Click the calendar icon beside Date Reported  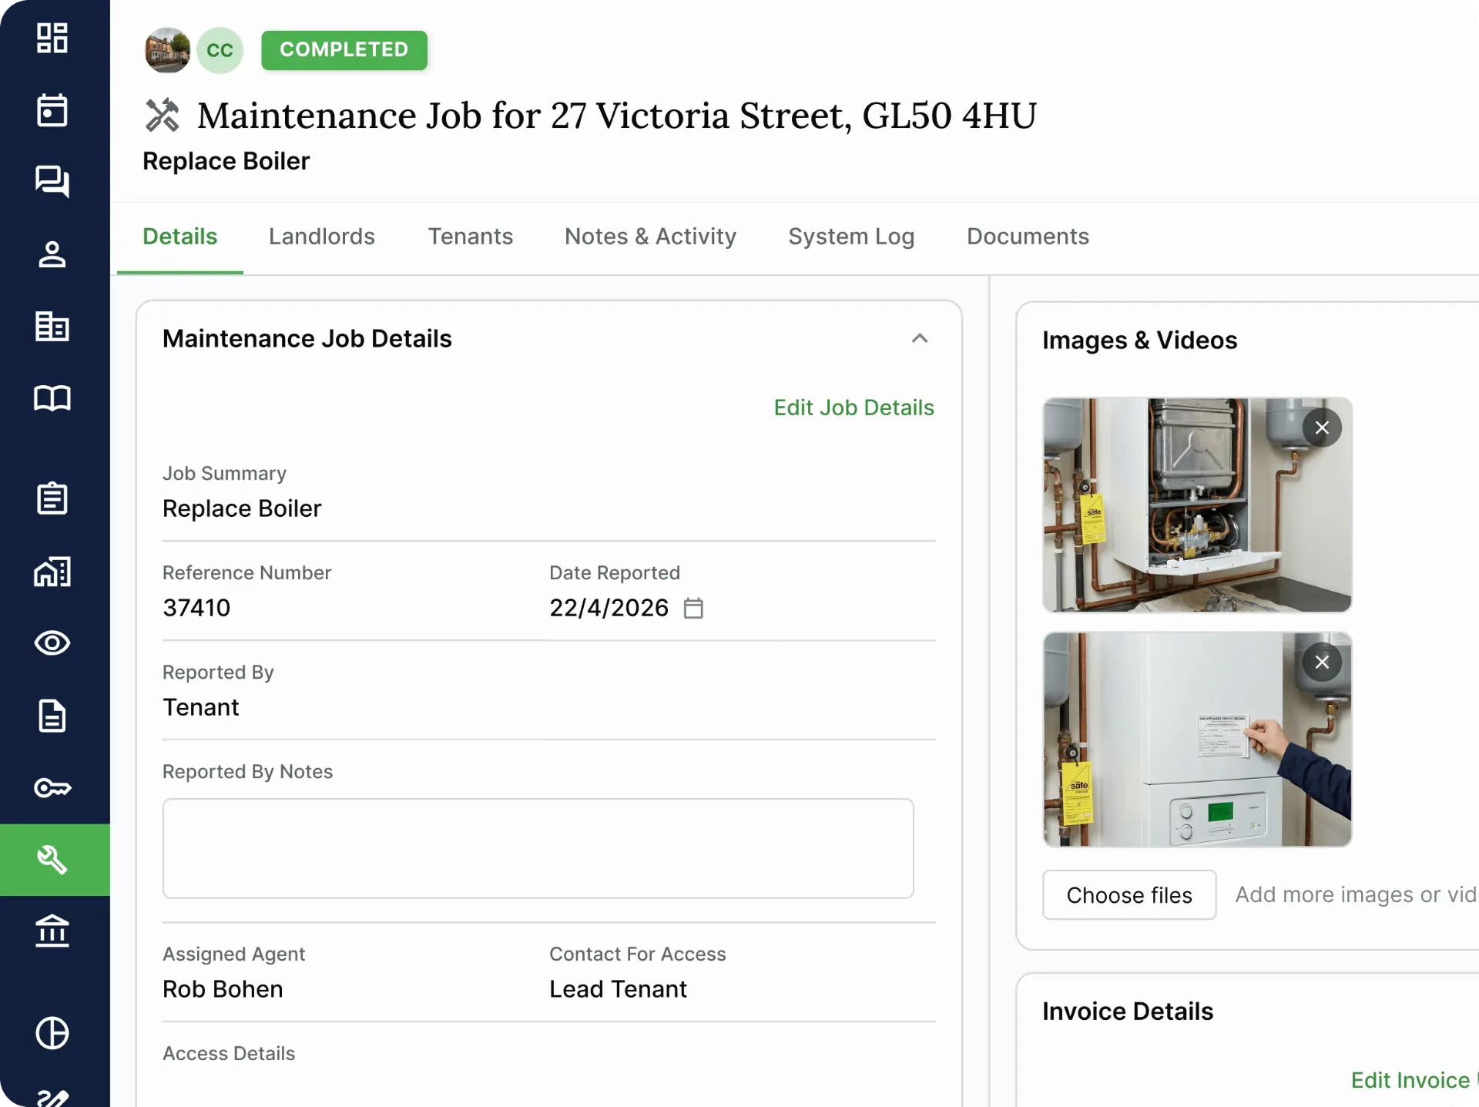[693, 609]
